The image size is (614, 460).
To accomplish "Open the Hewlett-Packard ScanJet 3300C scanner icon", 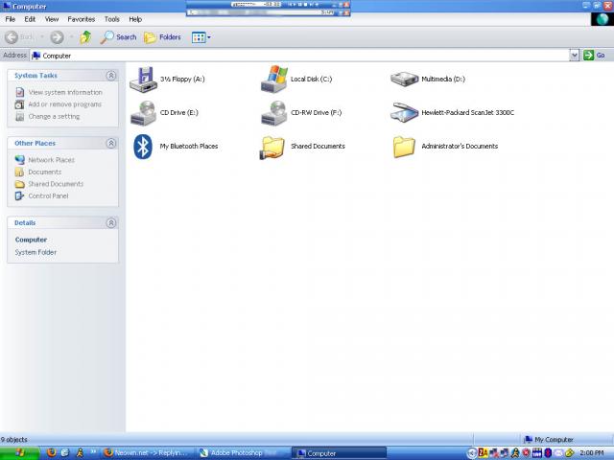I will coord(405,113).
